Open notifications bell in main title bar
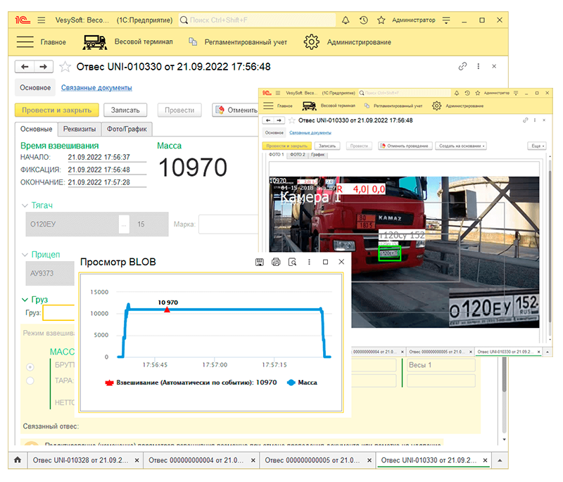Viewport: 563px width, 482px height. (x=346, y=20)
